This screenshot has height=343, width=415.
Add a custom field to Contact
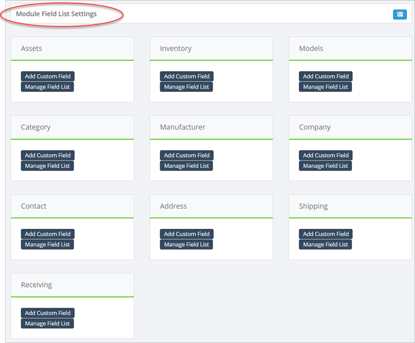coord(48,234)
